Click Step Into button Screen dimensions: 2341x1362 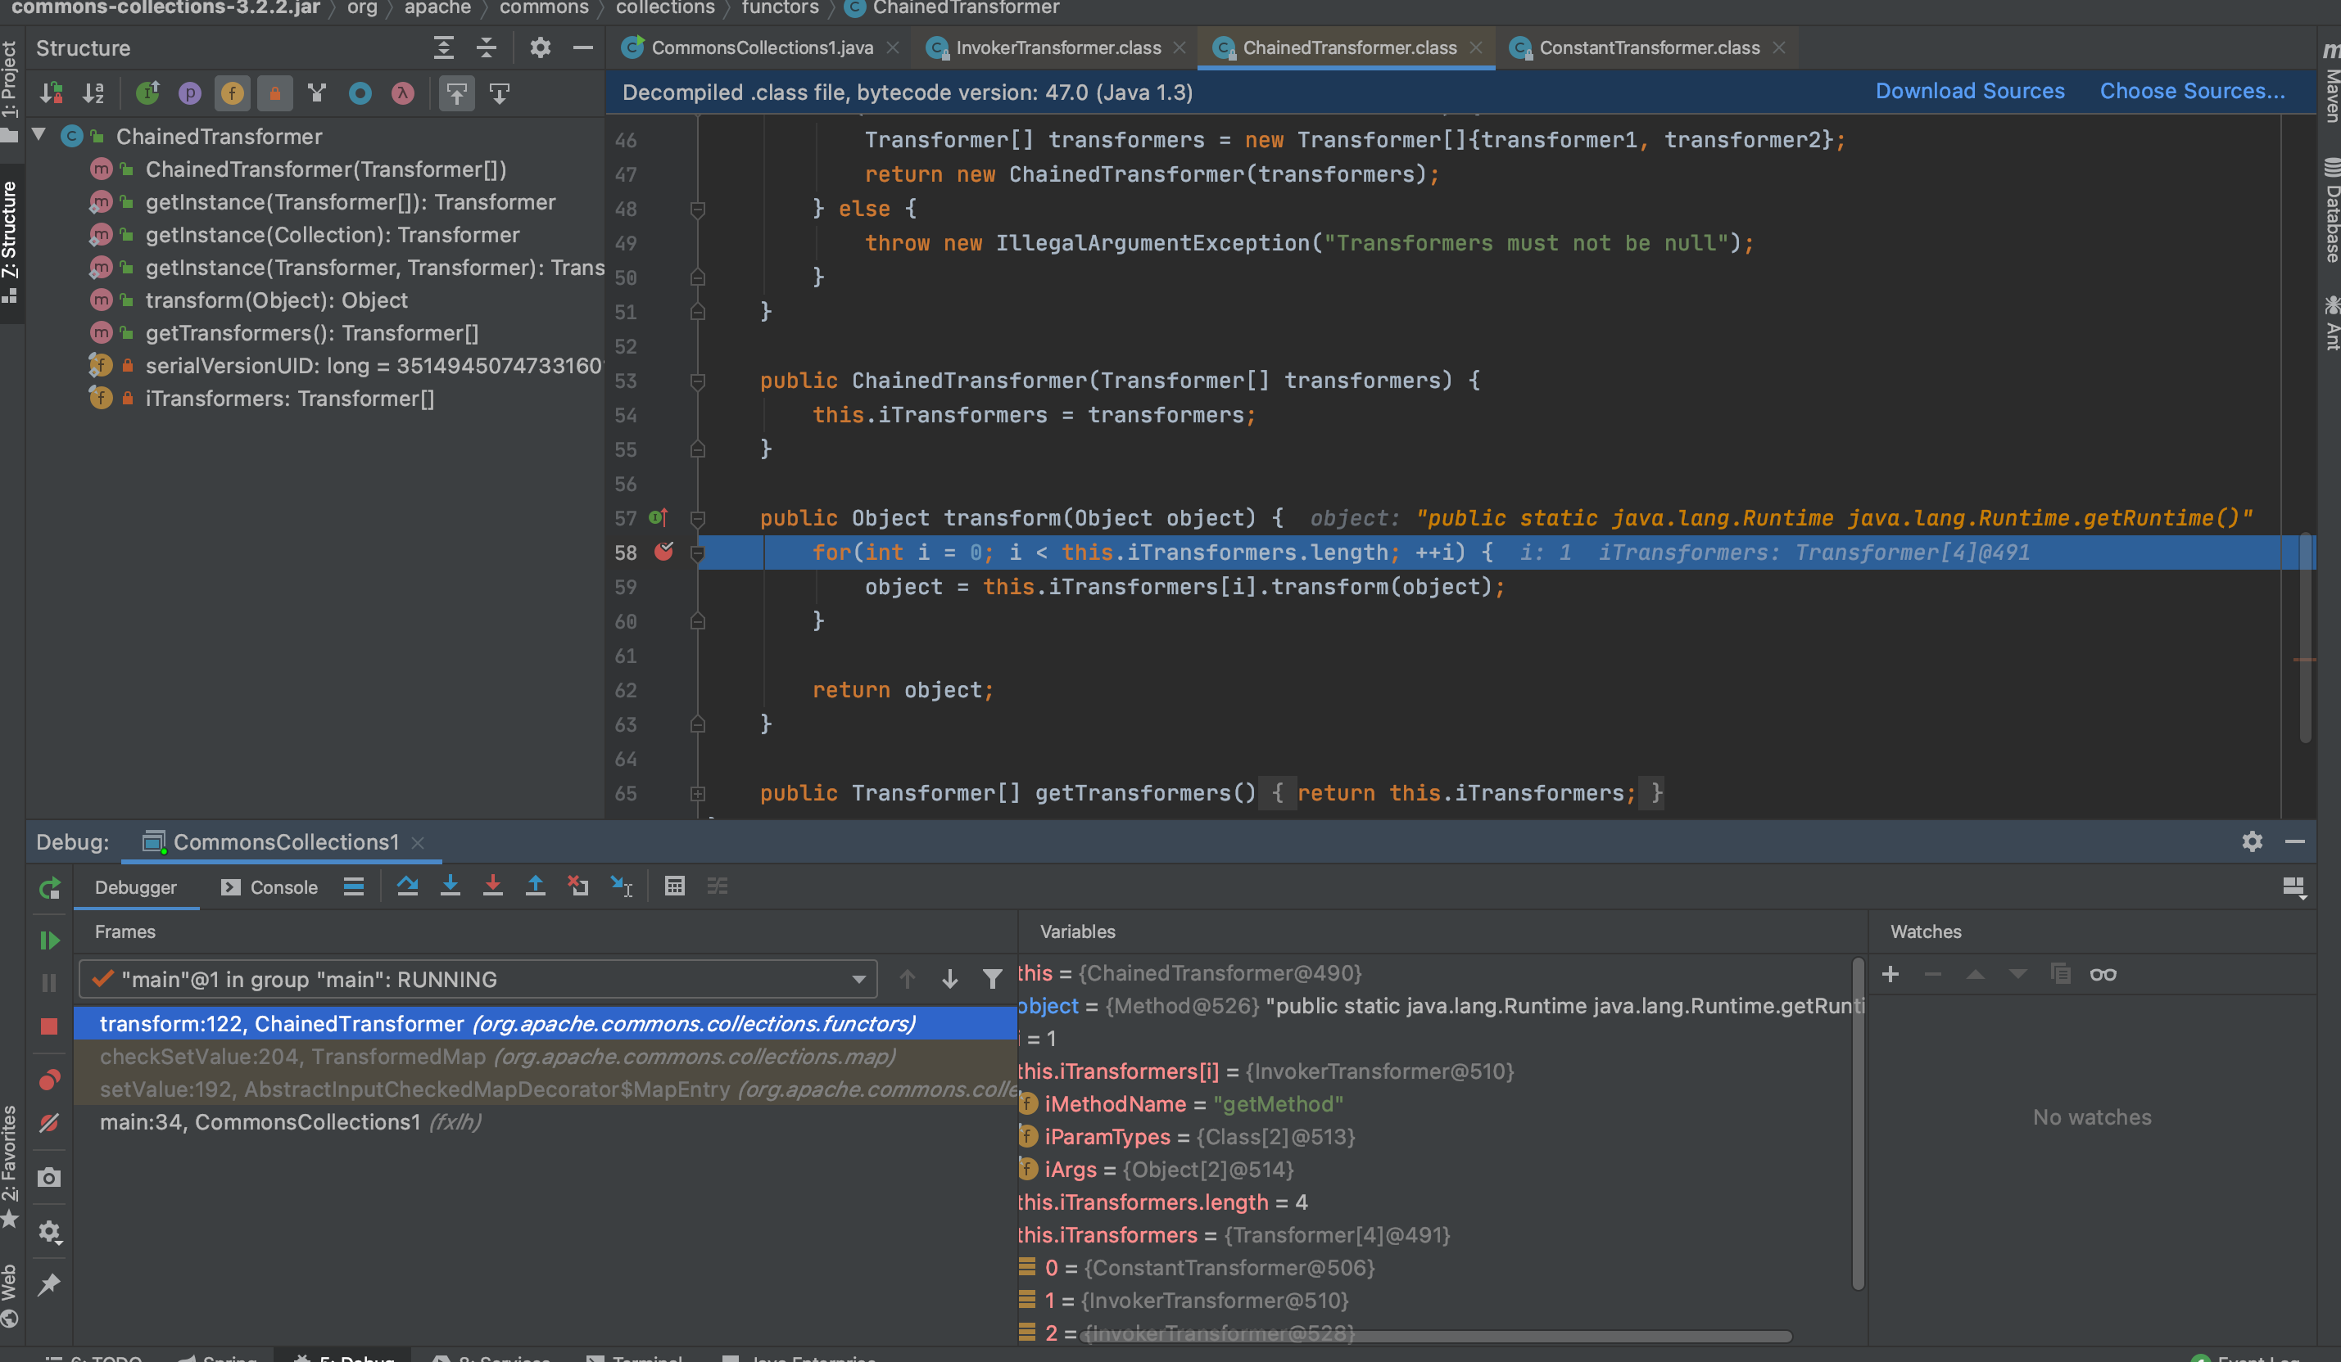450,886
